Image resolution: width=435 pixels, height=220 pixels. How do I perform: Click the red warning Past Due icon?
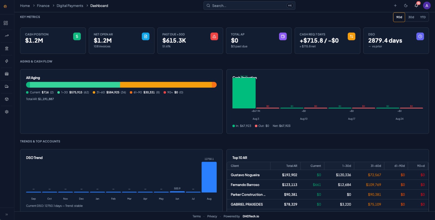(x=214, y=36)
